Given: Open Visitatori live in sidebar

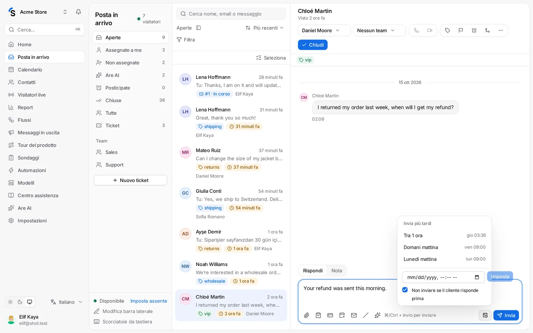Looking at the screenshot, I should (44, 95).
